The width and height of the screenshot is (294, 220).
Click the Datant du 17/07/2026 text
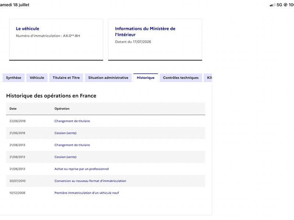(x=133, y=42)
